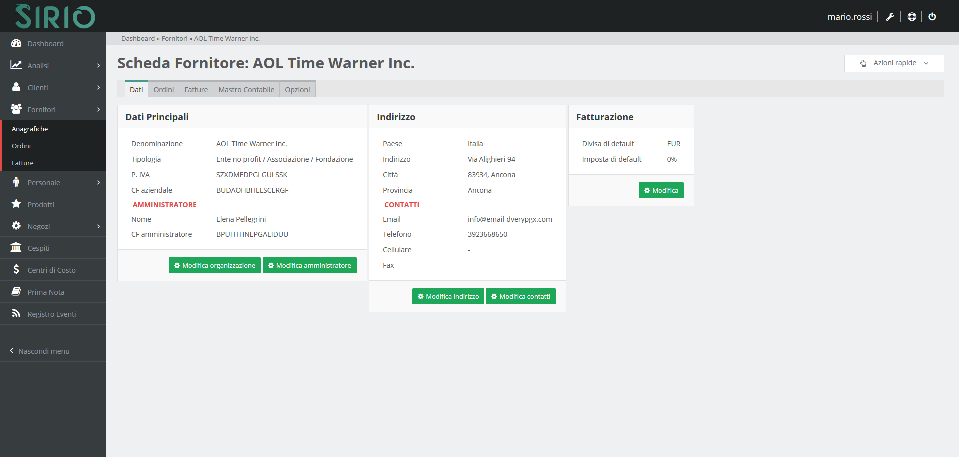
Task: Click the Modifica amministratore button
Action: [310, 265]
